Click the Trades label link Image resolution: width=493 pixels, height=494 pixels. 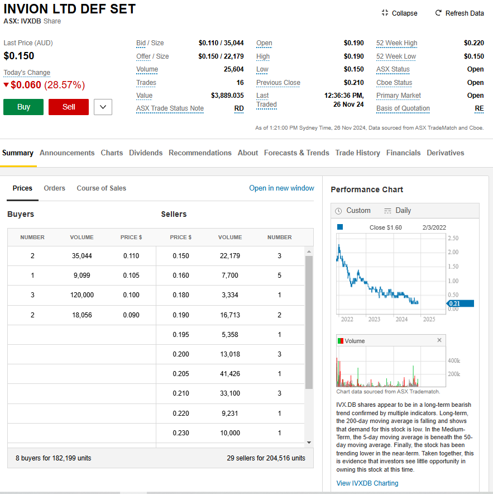146,83
